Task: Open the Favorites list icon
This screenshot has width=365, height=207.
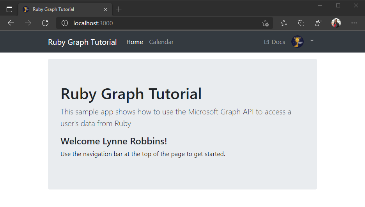Action: click(284, 23)
